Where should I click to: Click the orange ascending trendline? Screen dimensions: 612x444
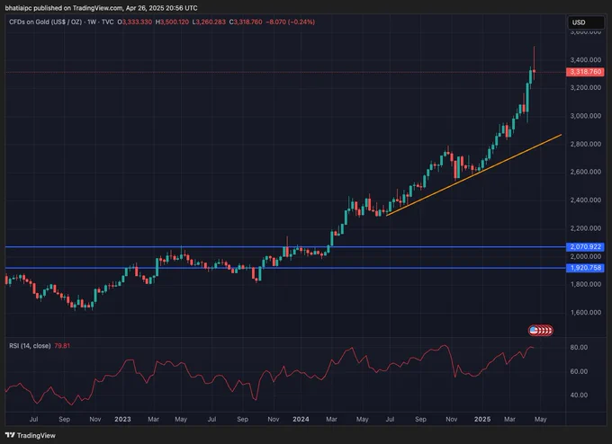click(473, 175)
